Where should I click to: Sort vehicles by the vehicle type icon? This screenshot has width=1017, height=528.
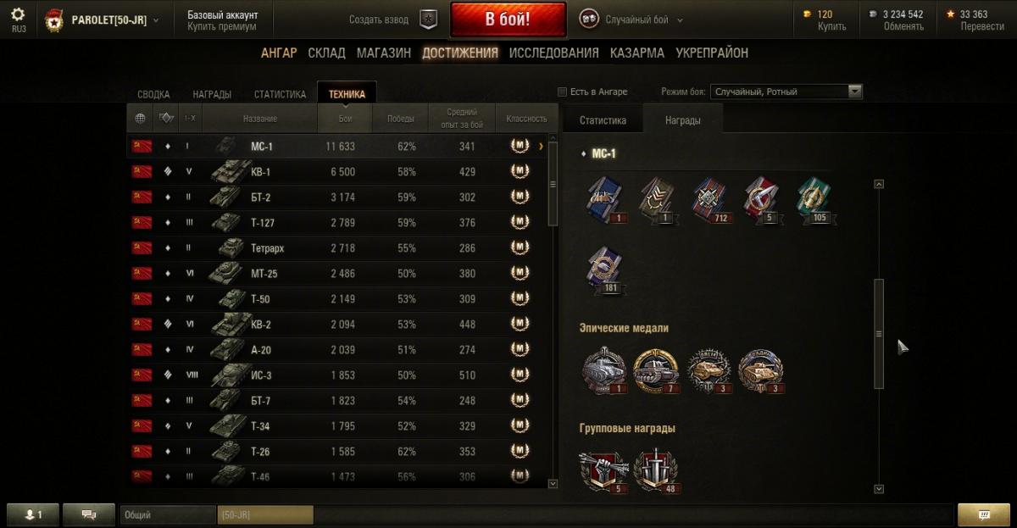pos(166,119)
